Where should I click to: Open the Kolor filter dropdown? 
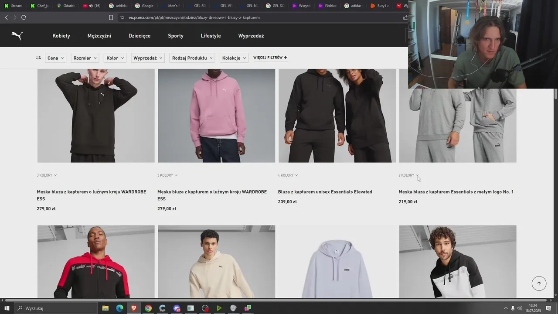pyautogui.click(x=115, y=58)
